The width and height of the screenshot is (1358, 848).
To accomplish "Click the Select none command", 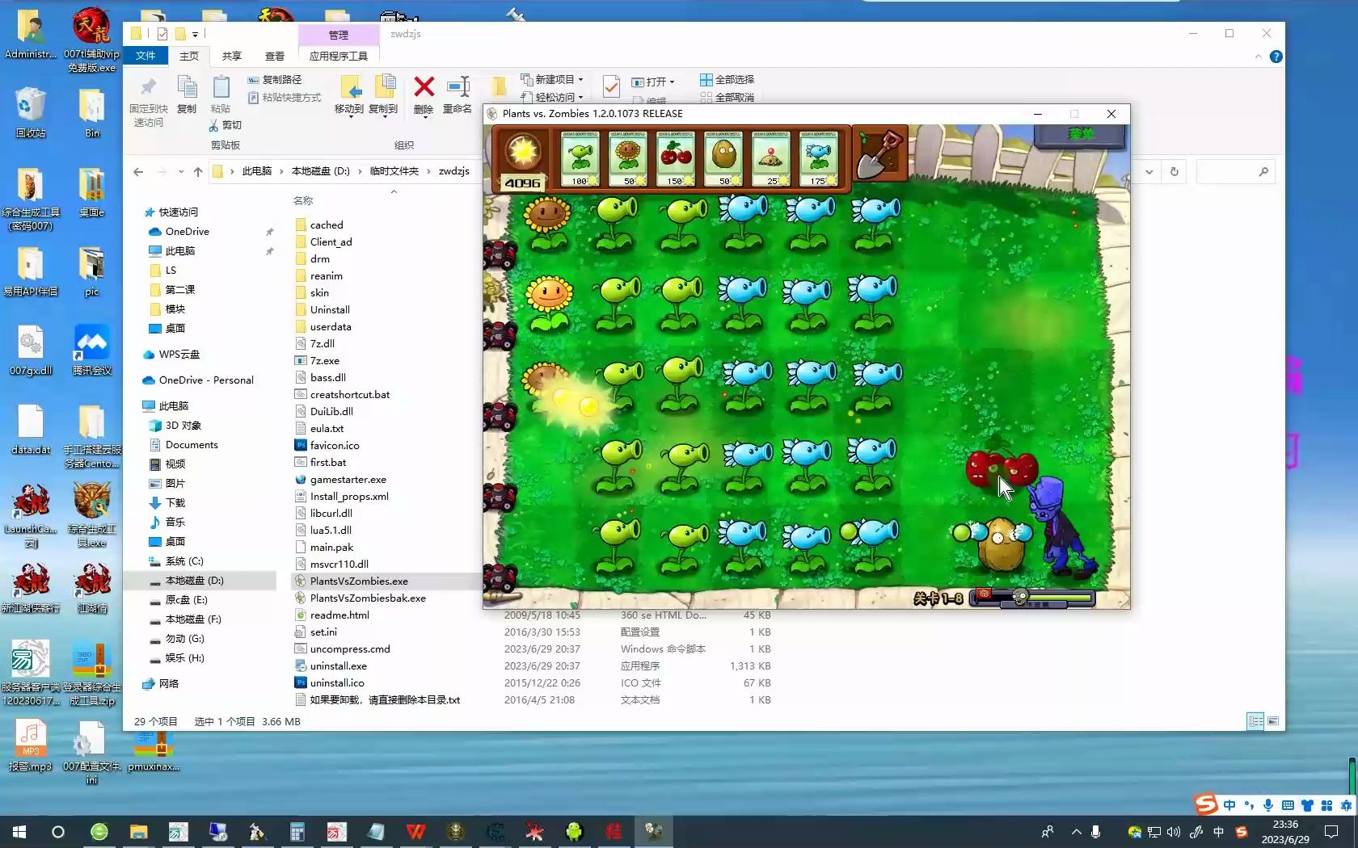I will pos(727,97).
